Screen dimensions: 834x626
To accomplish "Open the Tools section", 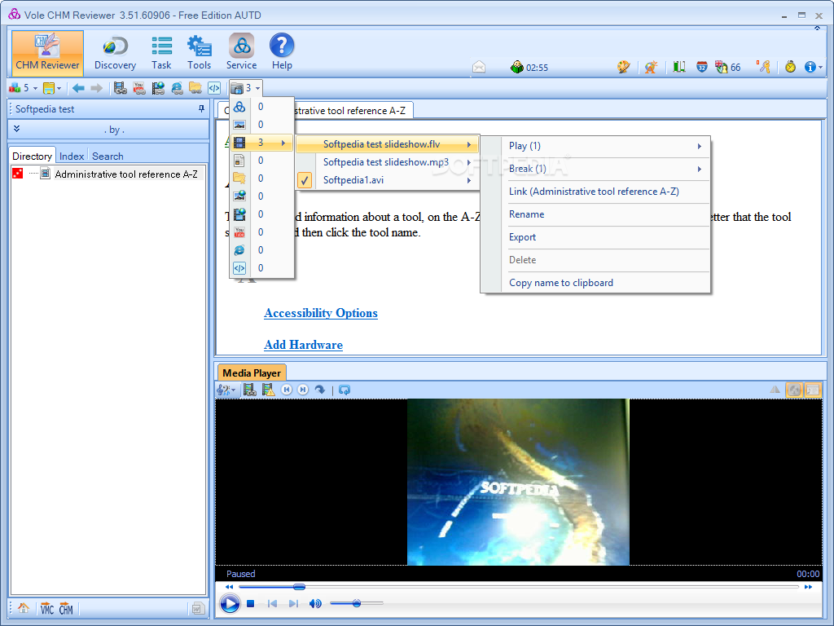I will (x=199, y=53).
